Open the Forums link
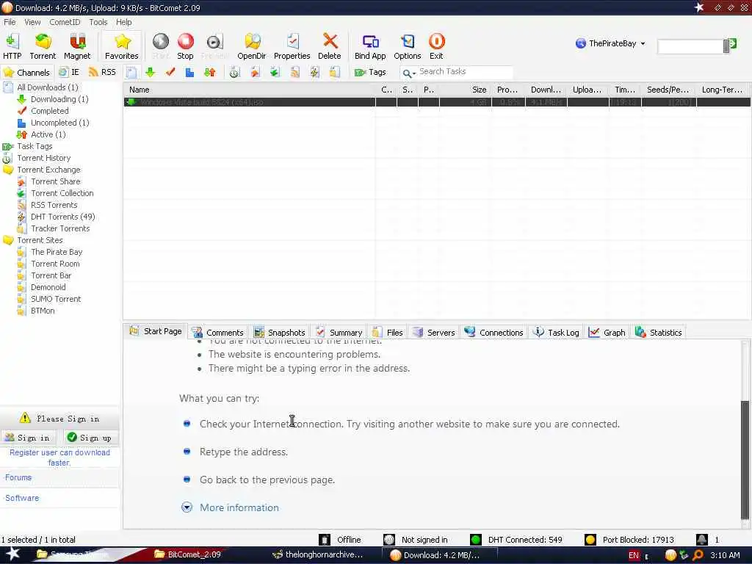The width and height of the screenshot is (752, 564). coord(18,477)
